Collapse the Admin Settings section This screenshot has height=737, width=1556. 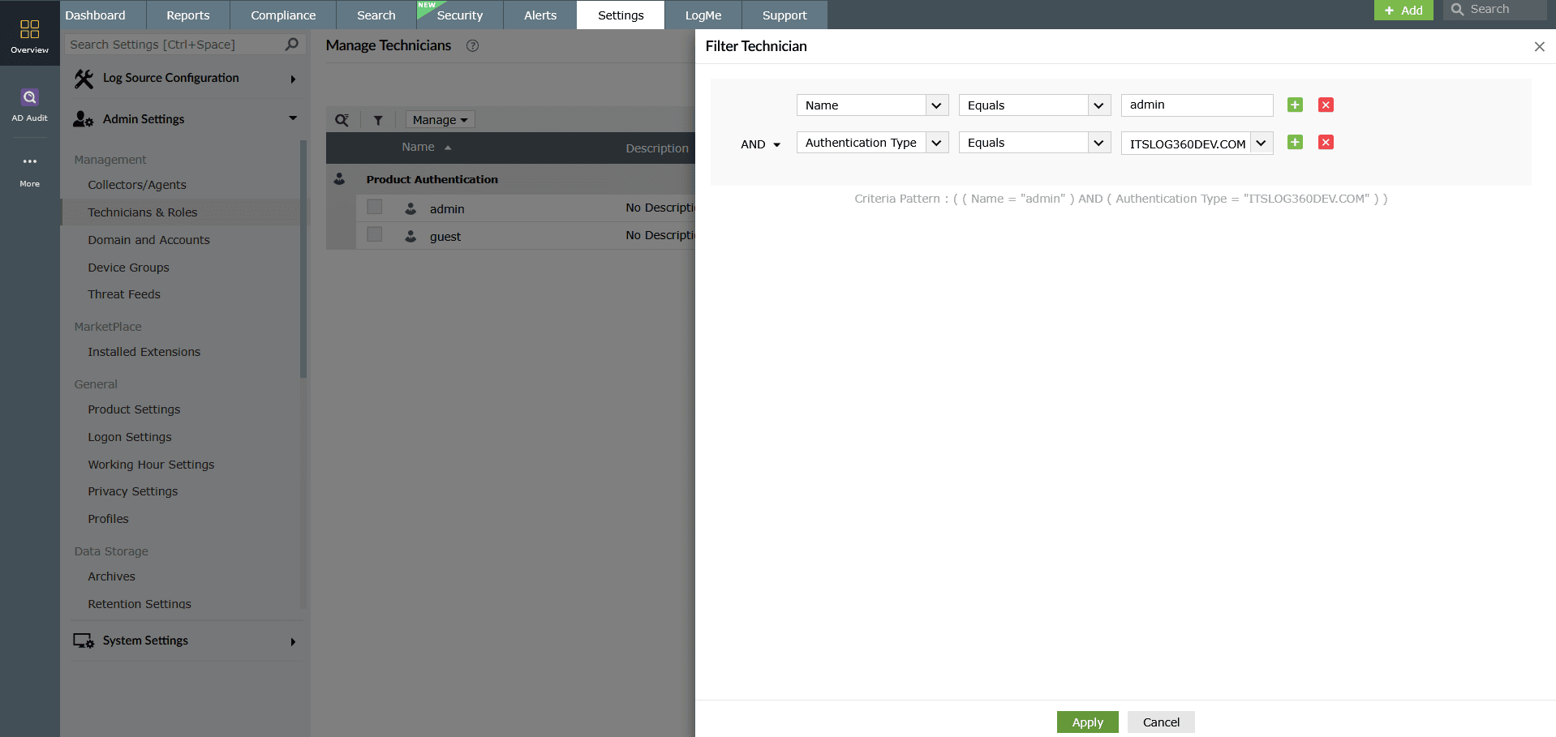coord(293,118)
